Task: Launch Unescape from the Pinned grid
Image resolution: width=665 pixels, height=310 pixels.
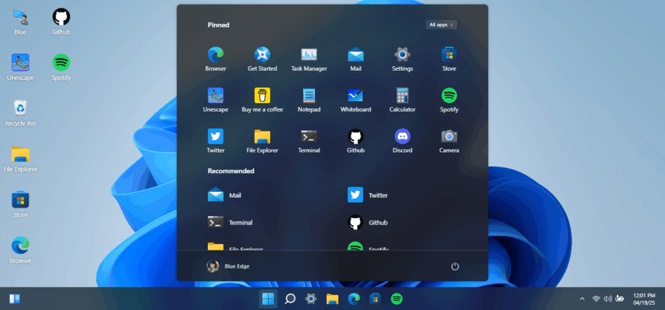Action: coord(216,101)
